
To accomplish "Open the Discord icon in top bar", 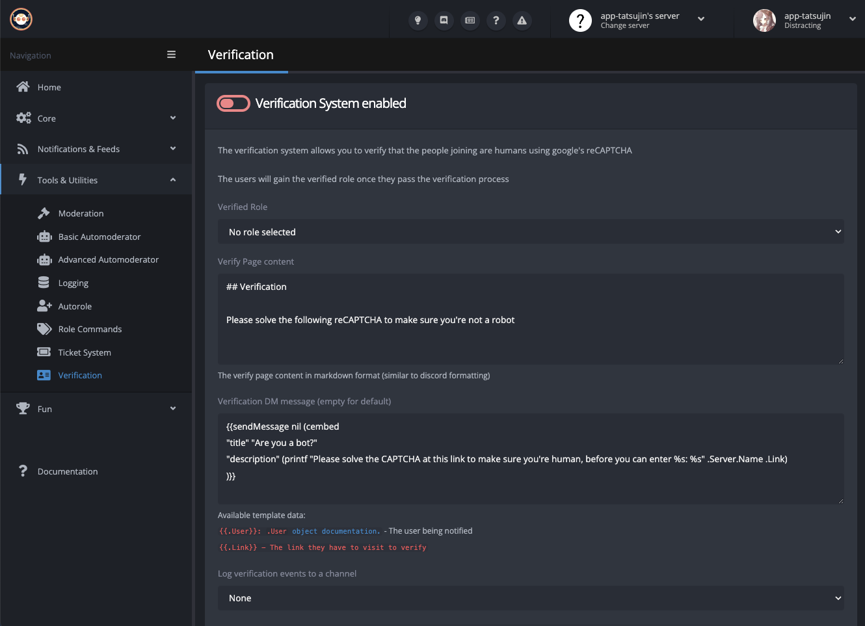I will [x=444, y=20].
